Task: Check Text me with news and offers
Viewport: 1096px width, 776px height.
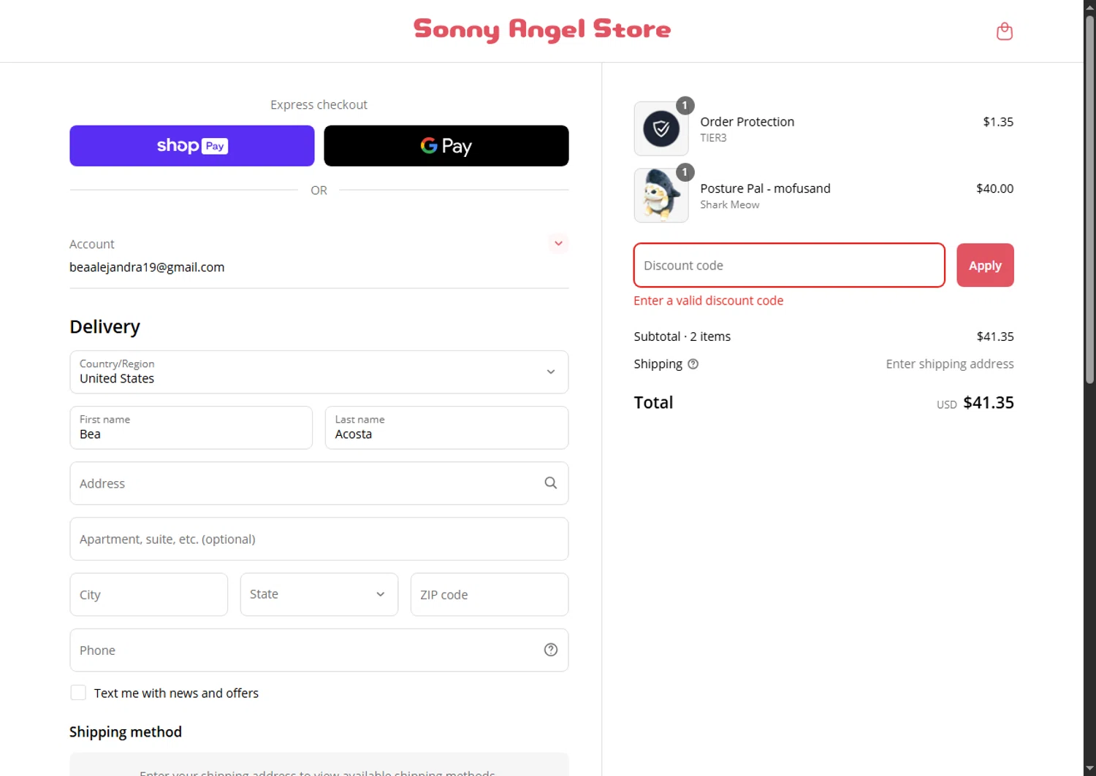Action: [x=78, y=693]
